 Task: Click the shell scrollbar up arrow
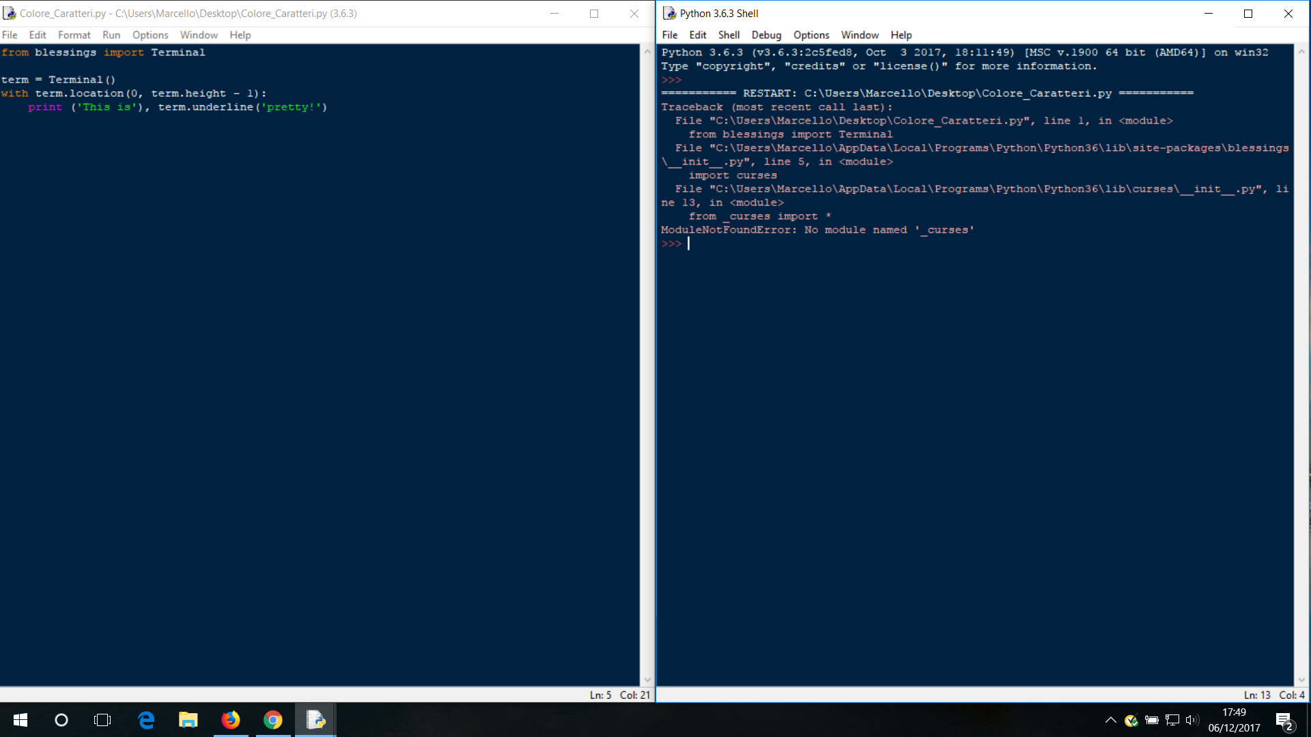tap(1301, 52)
